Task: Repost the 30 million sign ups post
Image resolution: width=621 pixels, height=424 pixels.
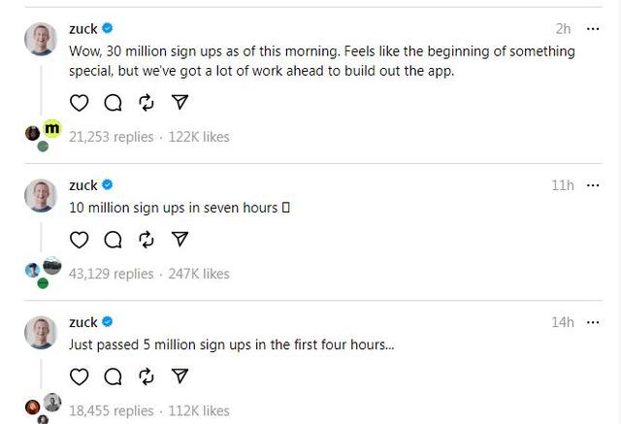Action: 146,102
